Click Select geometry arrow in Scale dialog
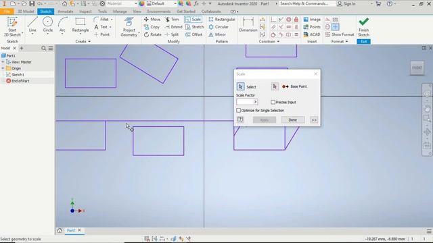Screen dimensions: 433x243 240,86
